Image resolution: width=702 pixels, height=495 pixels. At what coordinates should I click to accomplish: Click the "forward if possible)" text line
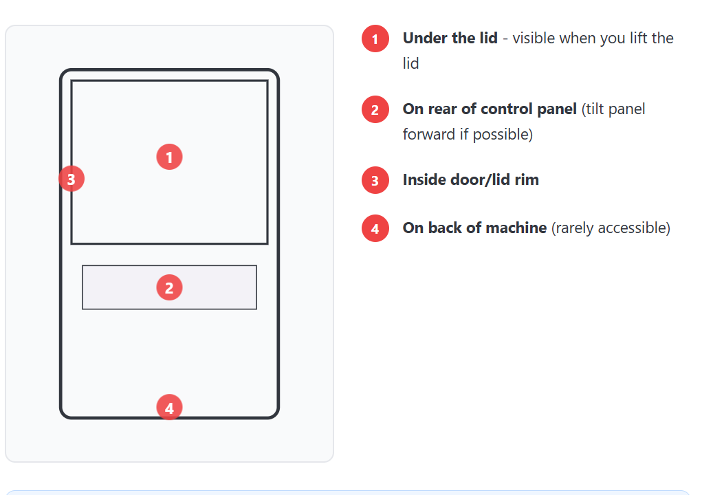[x=468, y=134]
